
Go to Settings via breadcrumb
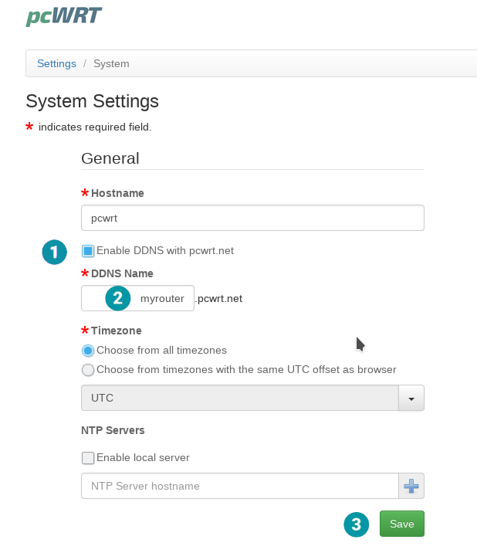(x=56, y=63)
